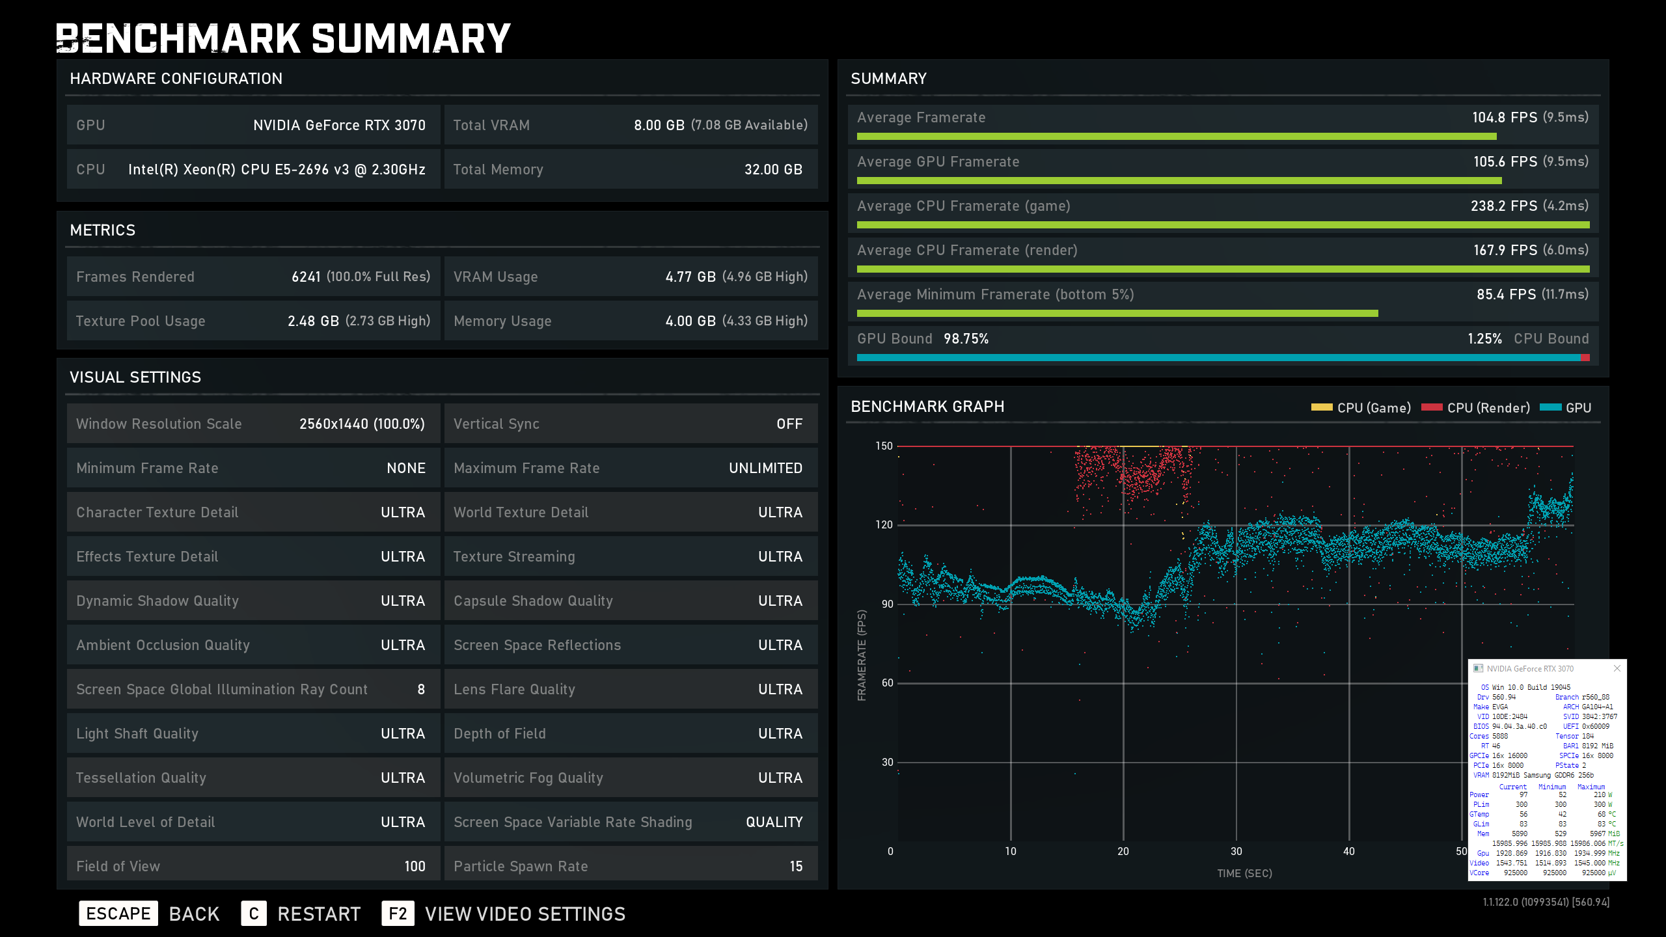Click the CPU Intel Xeon E5-2696 v3 entry
The image size is (1666, 937).
(277, 169)
